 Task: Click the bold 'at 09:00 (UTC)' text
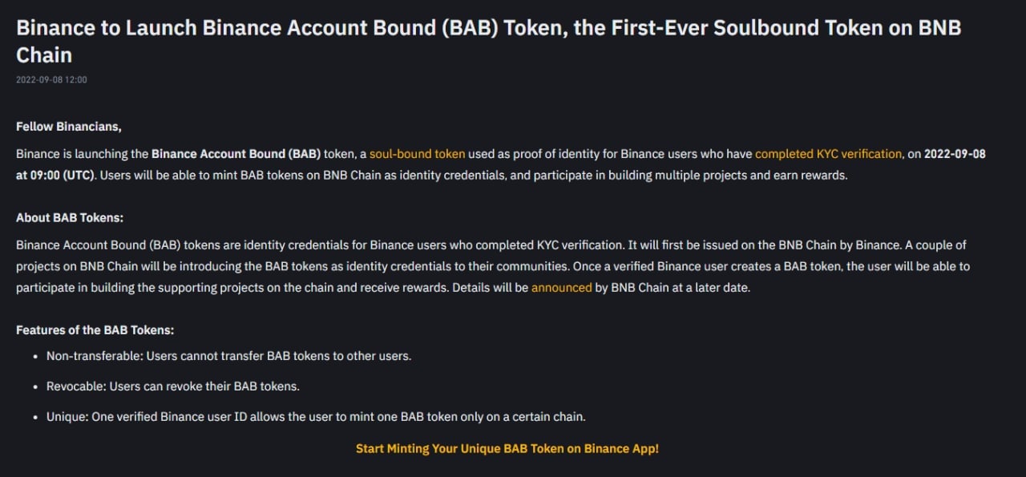click(55, 175)
